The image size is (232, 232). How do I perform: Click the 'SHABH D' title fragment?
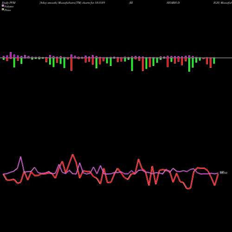173,3
